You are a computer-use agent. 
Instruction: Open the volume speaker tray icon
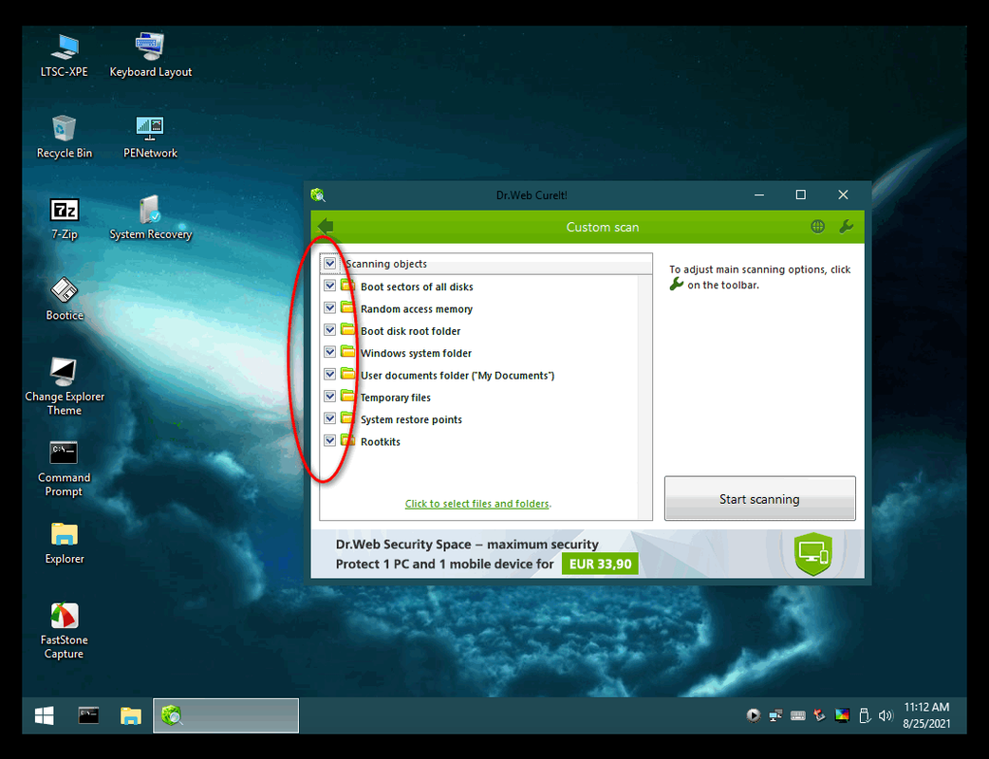tap(886, 715)
